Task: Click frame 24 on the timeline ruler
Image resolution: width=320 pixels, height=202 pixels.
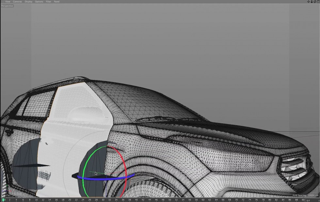Action: click(x=83, y=200)
